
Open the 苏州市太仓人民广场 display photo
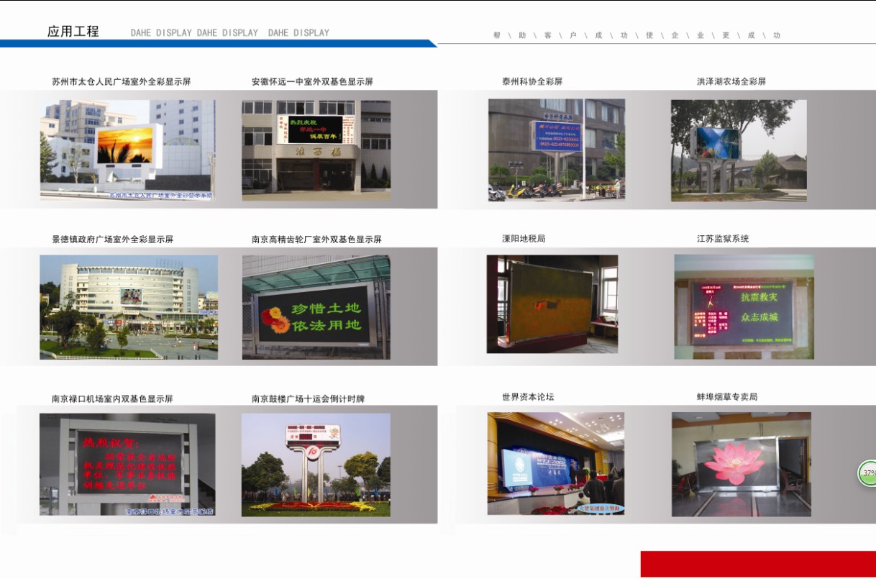pyautogui.click(x=128, y=149)
